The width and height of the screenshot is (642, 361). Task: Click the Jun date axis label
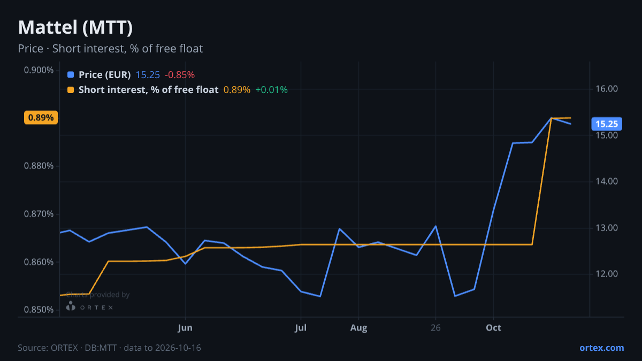pyautogui.click(x=185, y=328)
